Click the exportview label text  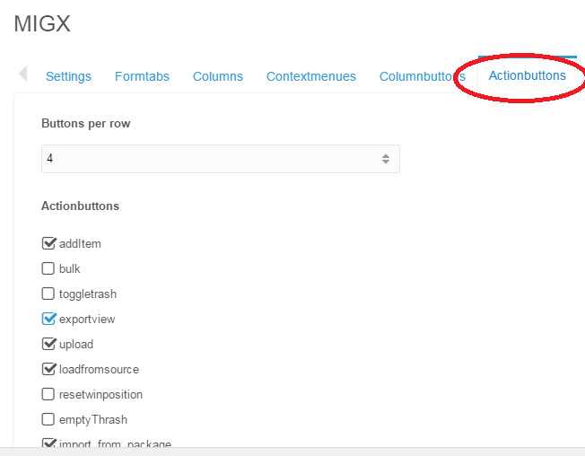pos(87,320)
